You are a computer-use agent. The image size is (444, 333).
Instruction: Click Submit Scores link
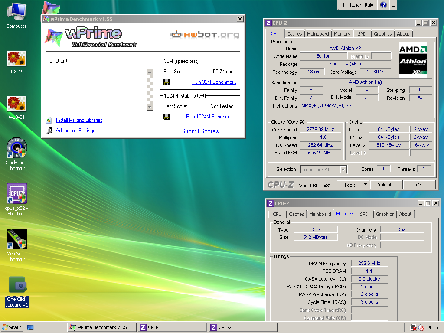(200, 131)
